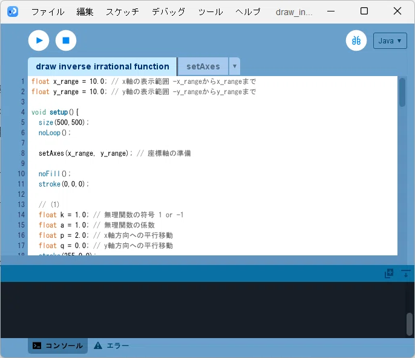Click the 'float x_range = 10.0;' declaration
This screenshot has width=415, height=358.
(69, 82)
